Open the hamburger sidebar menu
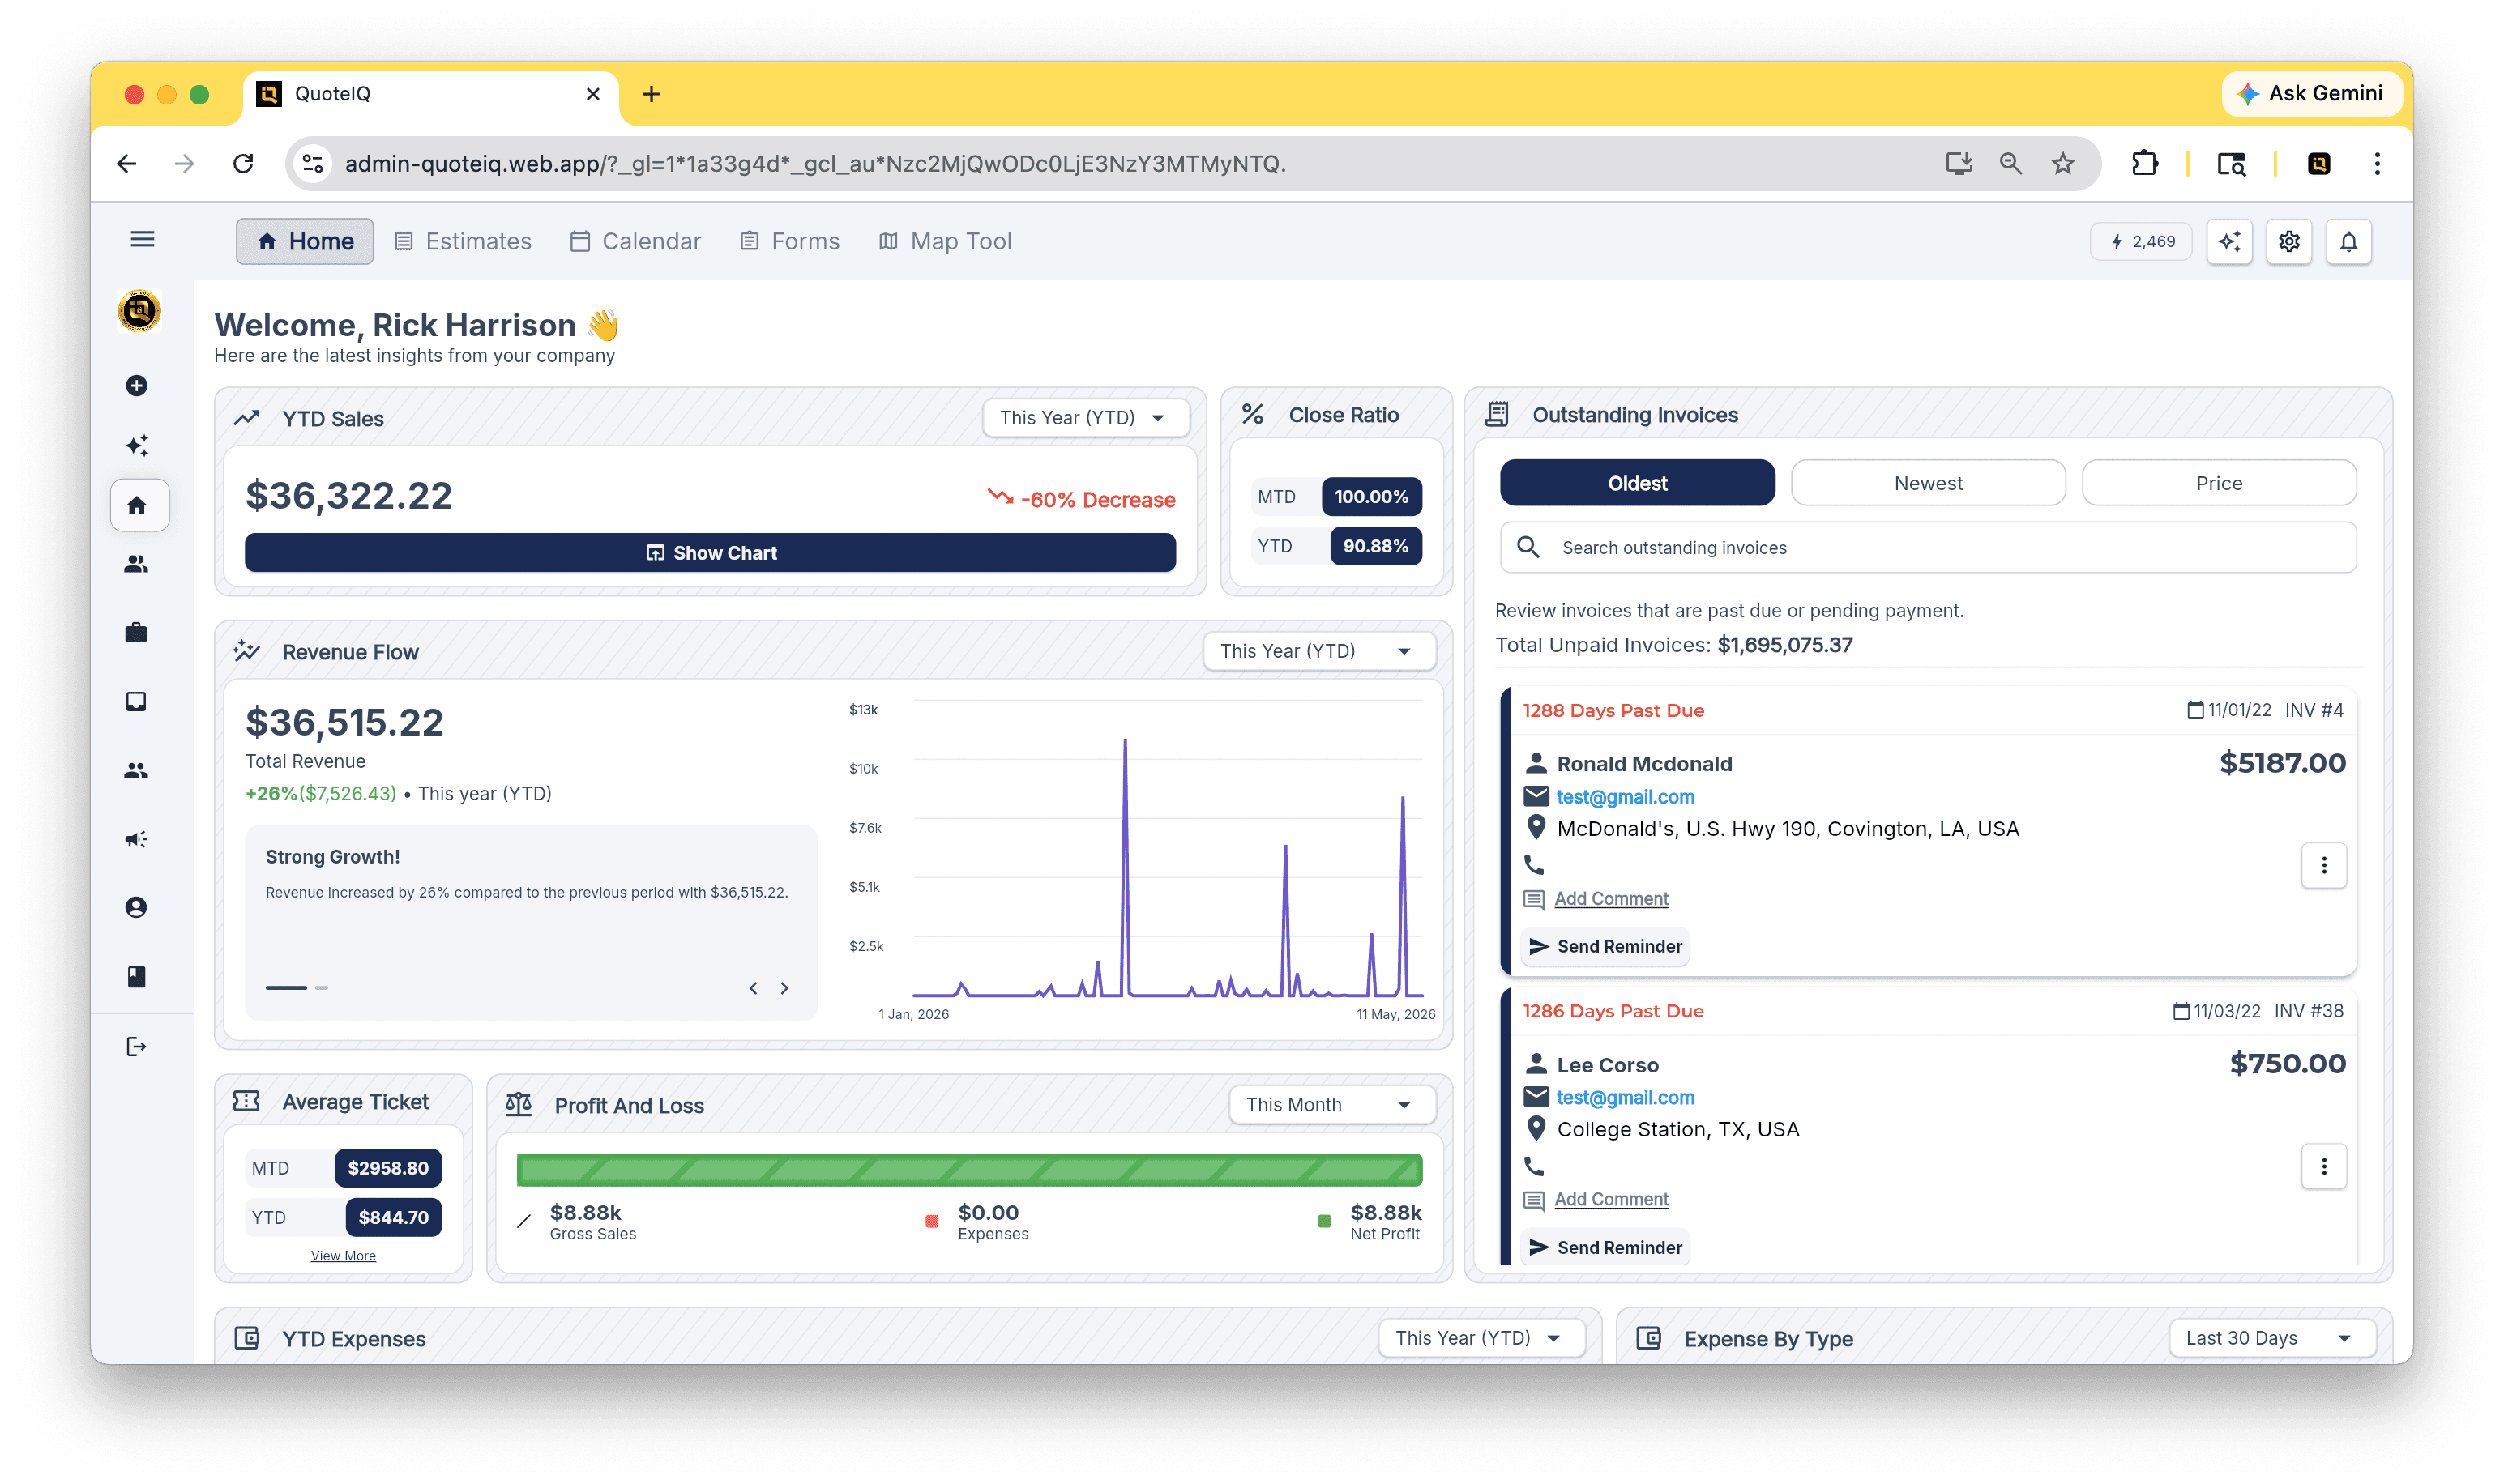The width and height of the screenshot is (2504, 1484). click(x=142, y=240)
